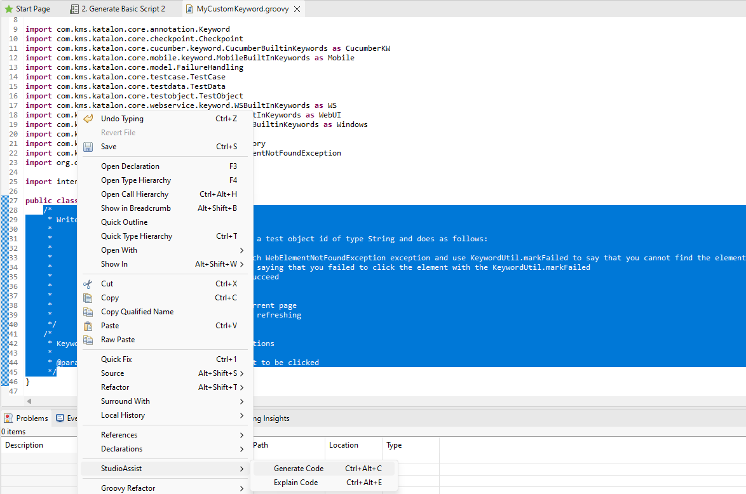Expand the Open With submenu

point(241,250)
